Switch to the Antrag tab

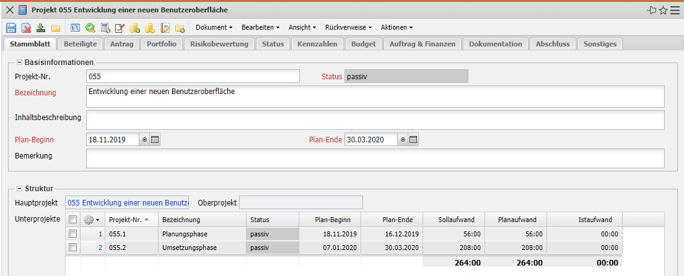click(x=121, y=44)
